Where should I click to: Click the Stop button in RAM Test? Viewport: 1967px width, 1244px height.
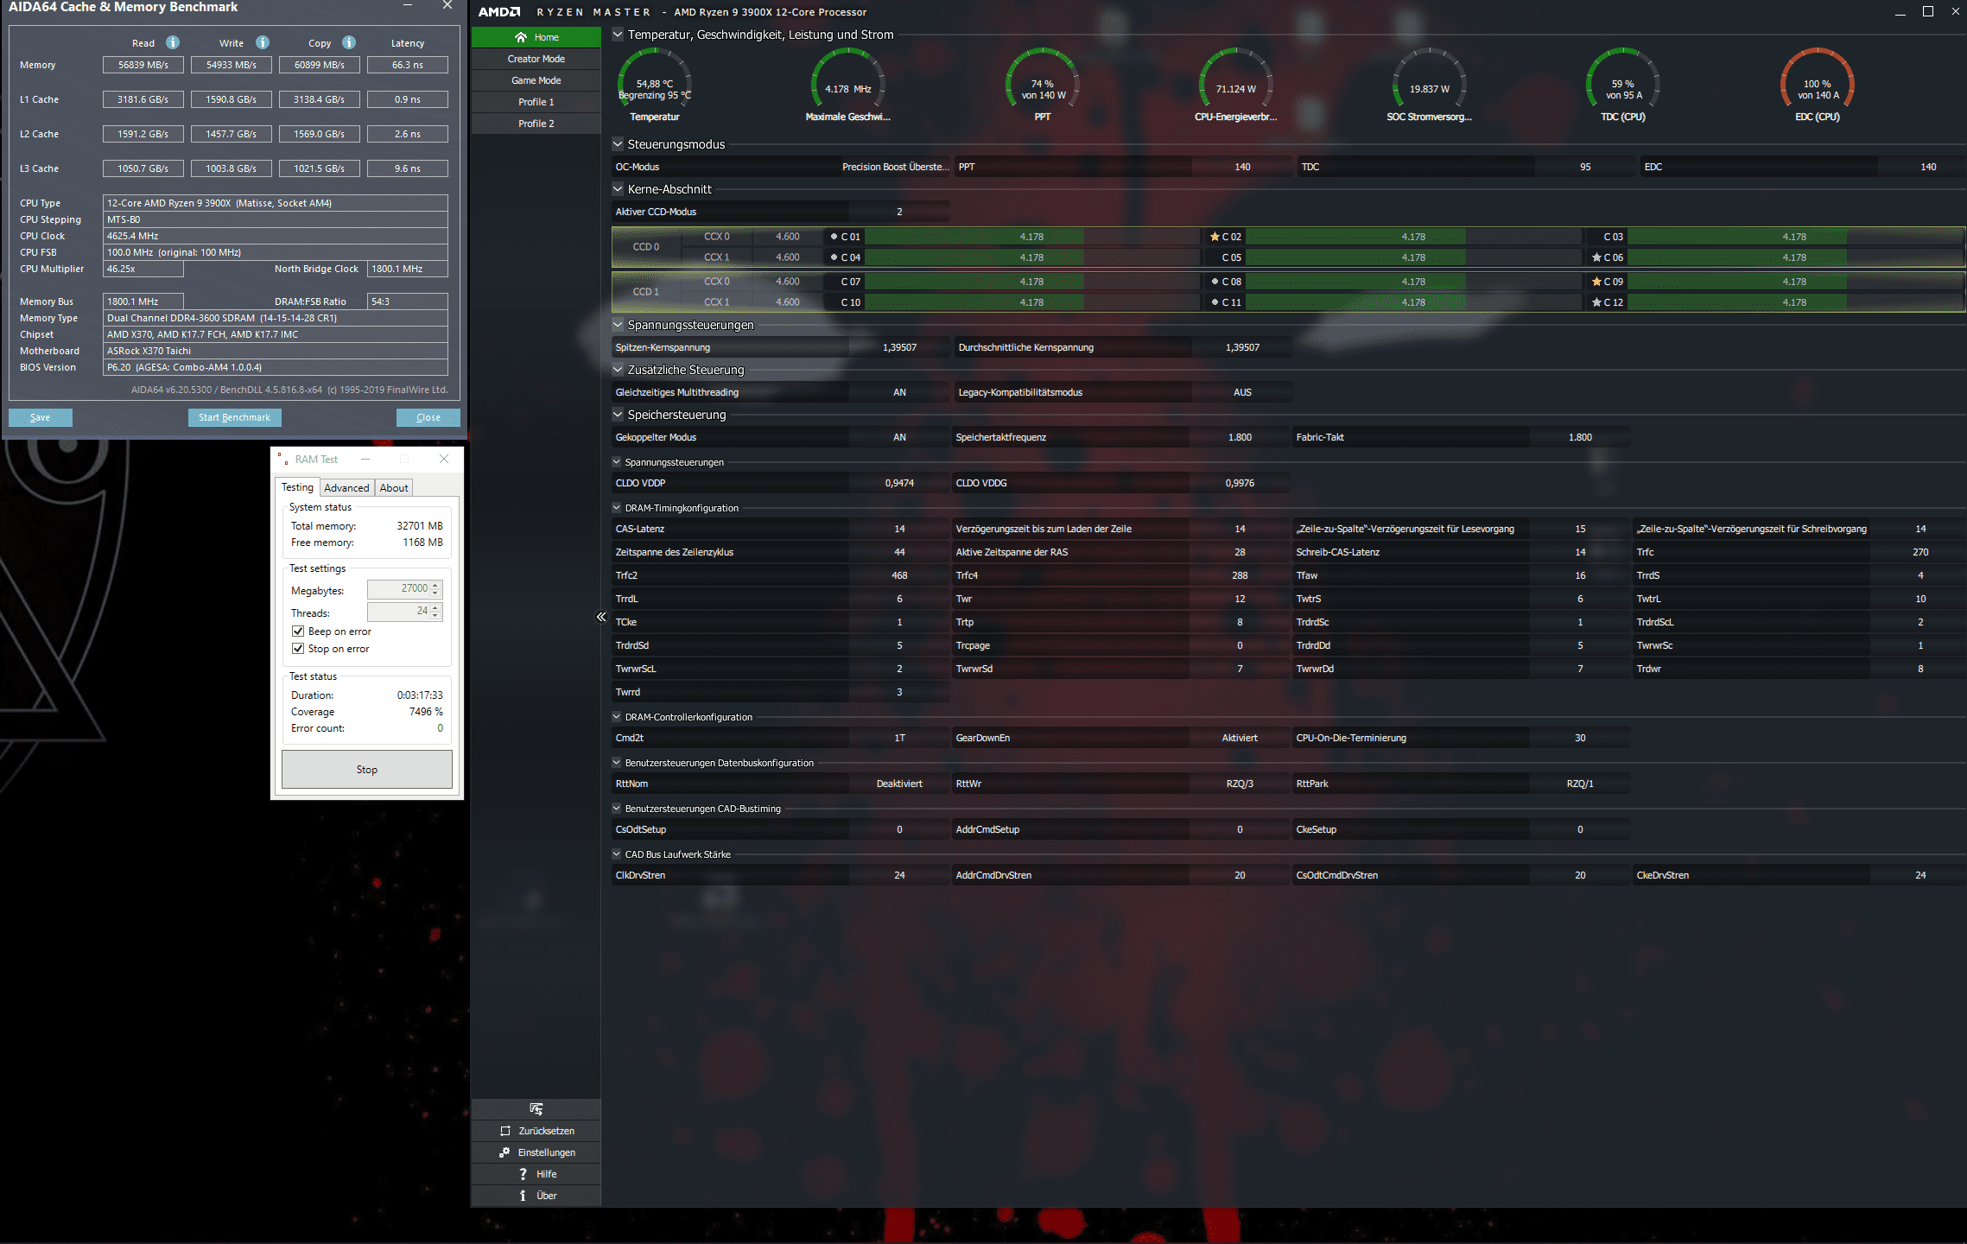point(366,770)
